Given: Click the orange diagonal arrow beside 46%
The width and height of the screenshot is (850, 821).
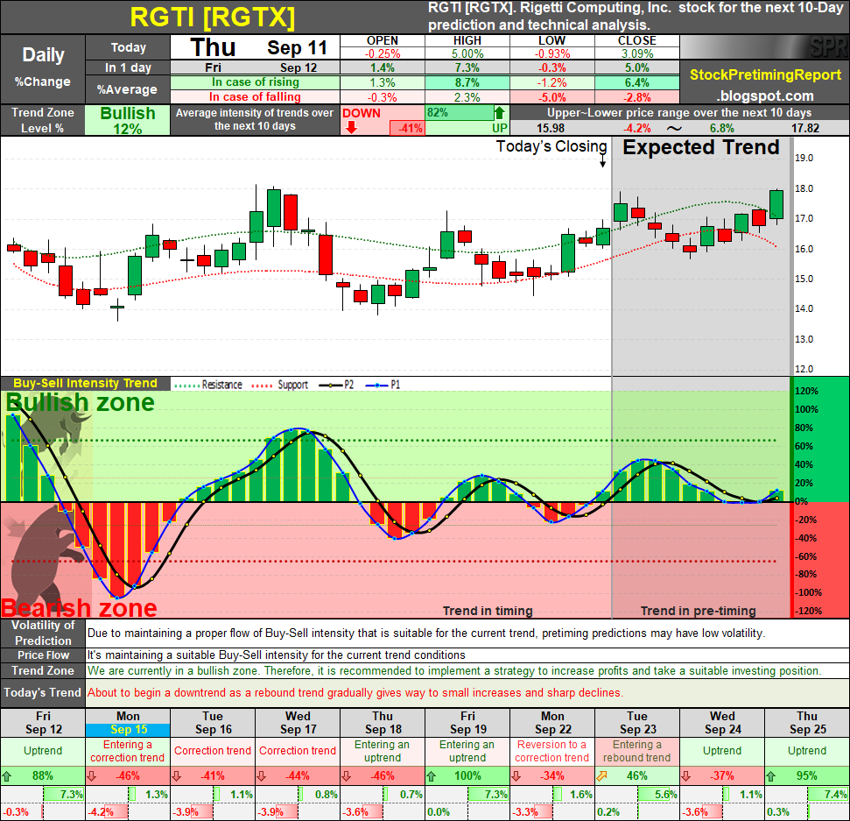Looking at the screenshot, I should click(601, 776).
